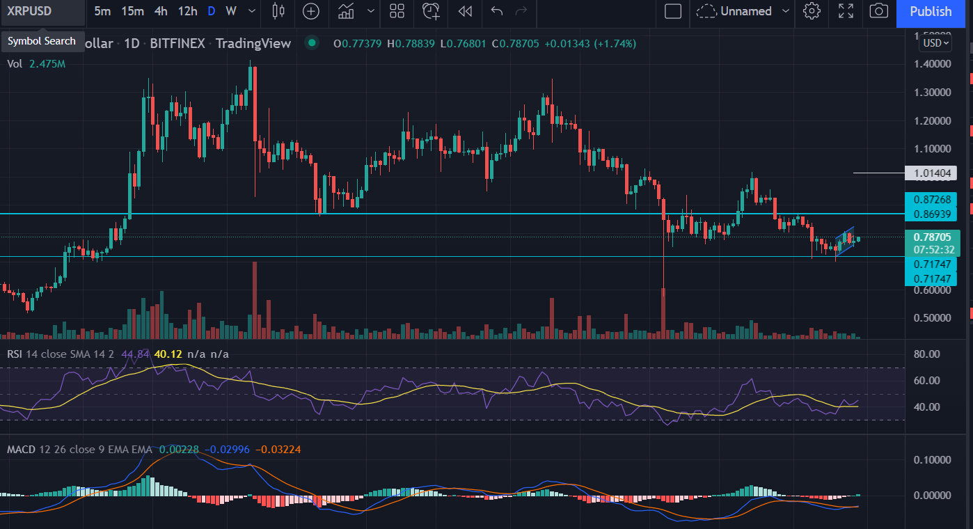The height and width of the screenshot is (529, 973).
Task: Switch to the 4h timeframe
Action: pyautogui.click(x=161, y=11)
